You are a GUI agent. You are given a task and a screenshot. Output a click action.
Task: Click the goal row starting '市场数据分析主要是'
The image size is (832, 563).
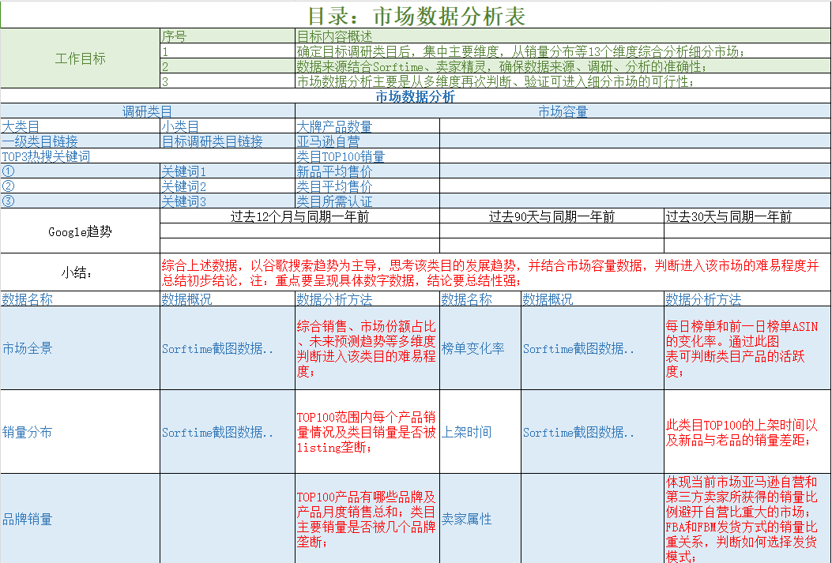pos(563,81)
